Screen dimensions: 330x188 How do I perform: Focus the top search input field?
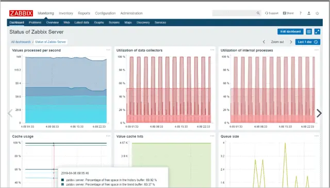[234, 13]
